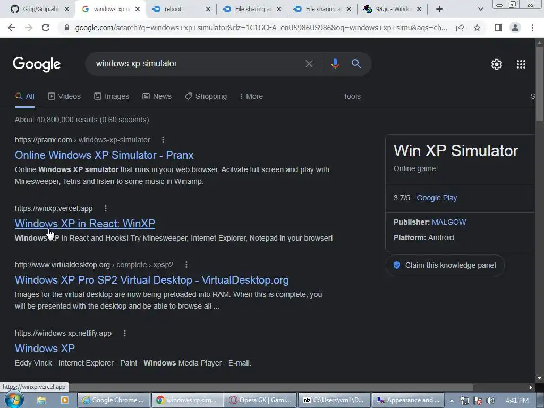Open Google quick settings gear
This screenshot has width=544, height=408.
[x=497, y=64]
